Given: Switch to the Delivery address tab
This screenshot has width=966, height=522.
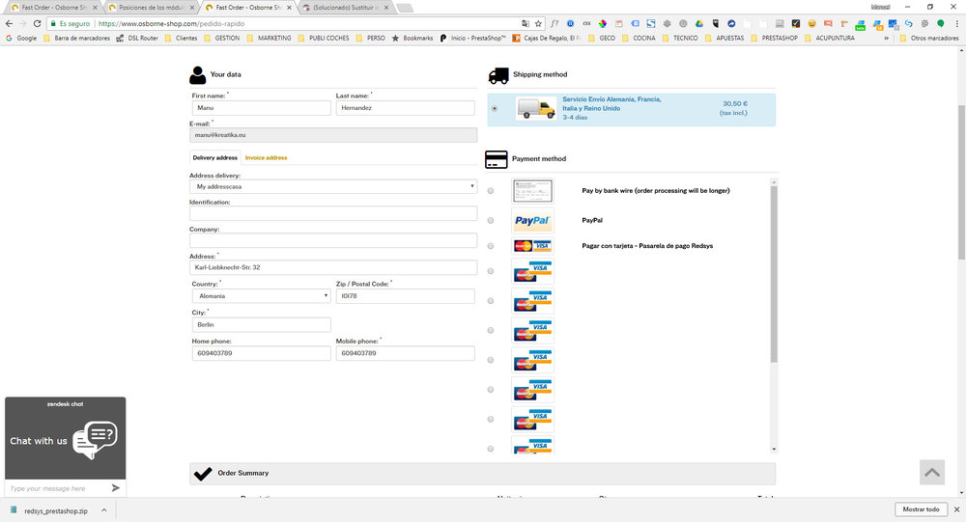Looking at the screenshot, I should pyautogui.click(x=215, y=157).
